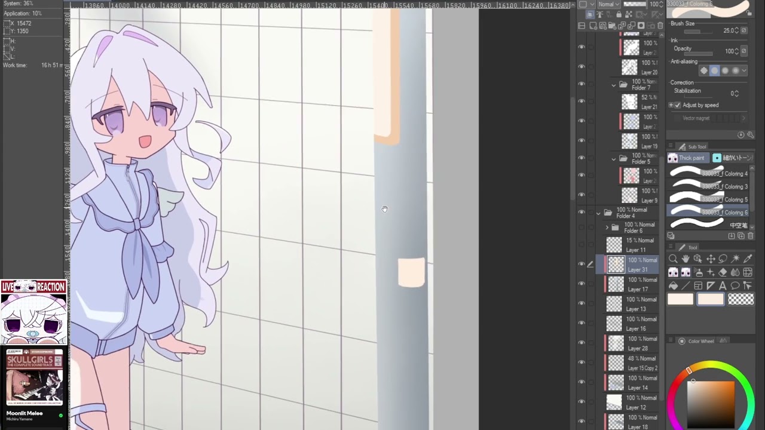Click the Brush Size stepper arrows
The height and width of the screenshot is (430, 765).
(736, 30)
